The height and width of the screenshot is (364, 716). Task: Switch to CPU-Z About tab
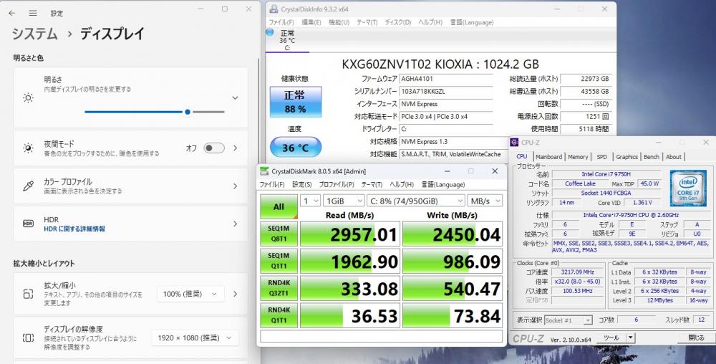tap(674, 157)
